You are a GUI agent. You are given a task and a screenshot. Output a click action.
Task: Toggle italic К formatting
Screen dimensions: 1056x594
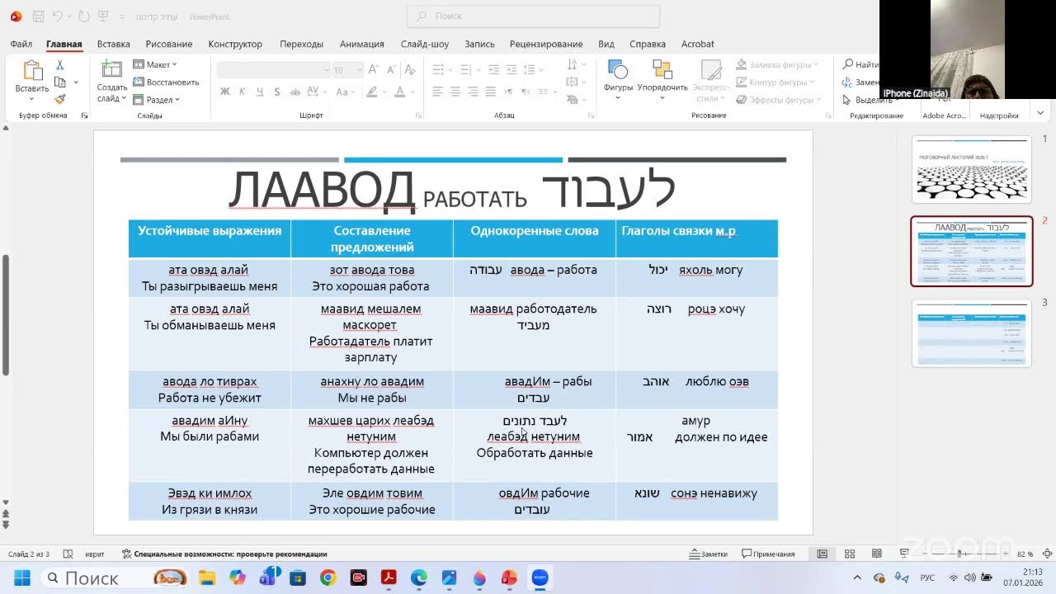click(242, 92)
